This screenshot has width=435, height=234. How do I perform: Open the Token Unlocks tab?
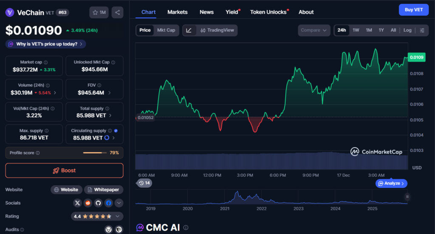click(x=268, y=12)
